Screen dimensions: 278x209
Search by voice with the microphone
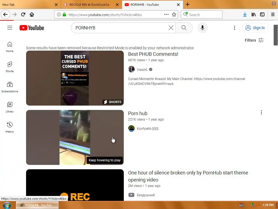[x=203, y=28]
